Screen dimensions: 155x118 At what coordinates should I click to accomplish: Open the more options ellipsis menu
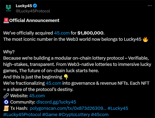coord(150,5)
